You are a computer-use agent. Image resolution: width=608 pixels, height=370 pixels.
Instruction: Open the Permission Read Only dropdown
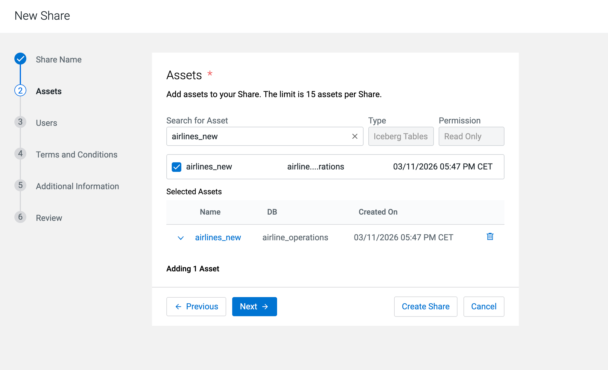click(471, 137)
